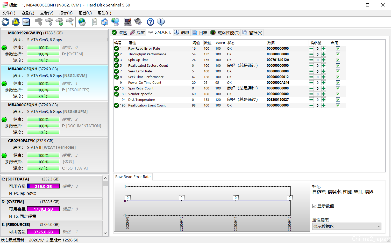Toggle enable checkbox for Power On Time Count
391x243 pixels.
click(338, 83)
